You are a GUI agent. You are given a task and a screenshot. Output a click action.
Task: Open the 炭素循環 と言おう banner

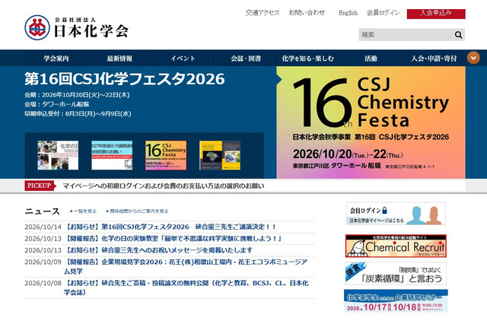(396, 273)
